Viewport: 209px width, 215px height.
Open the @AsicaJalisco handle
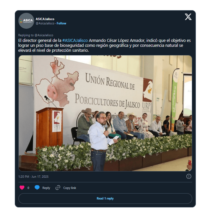coord(45,23)
